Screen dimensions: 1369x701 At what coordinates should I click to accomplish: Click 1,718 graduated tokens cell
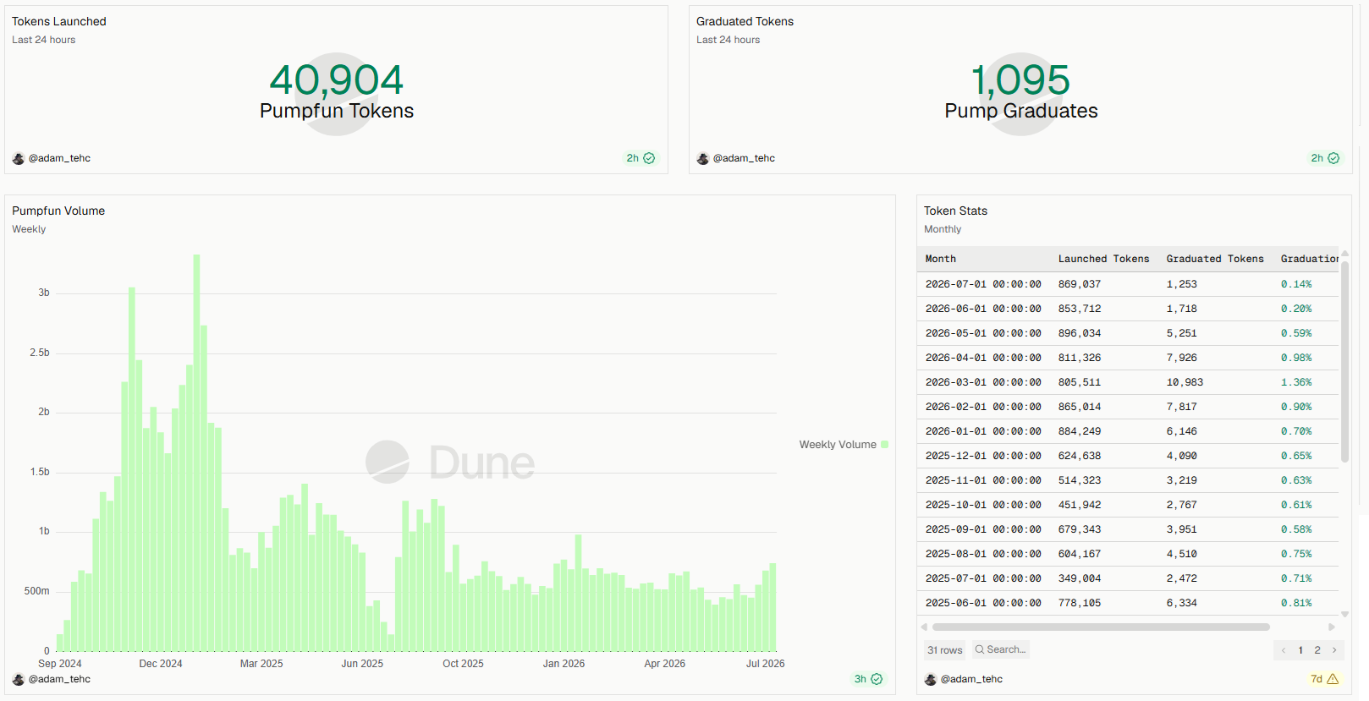(x=1181, y=309)
